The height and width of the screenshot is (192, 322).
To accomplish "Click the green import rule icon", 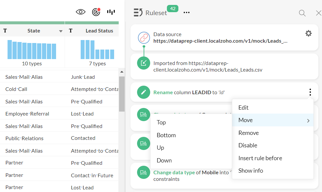I will [x=143, y=63].
